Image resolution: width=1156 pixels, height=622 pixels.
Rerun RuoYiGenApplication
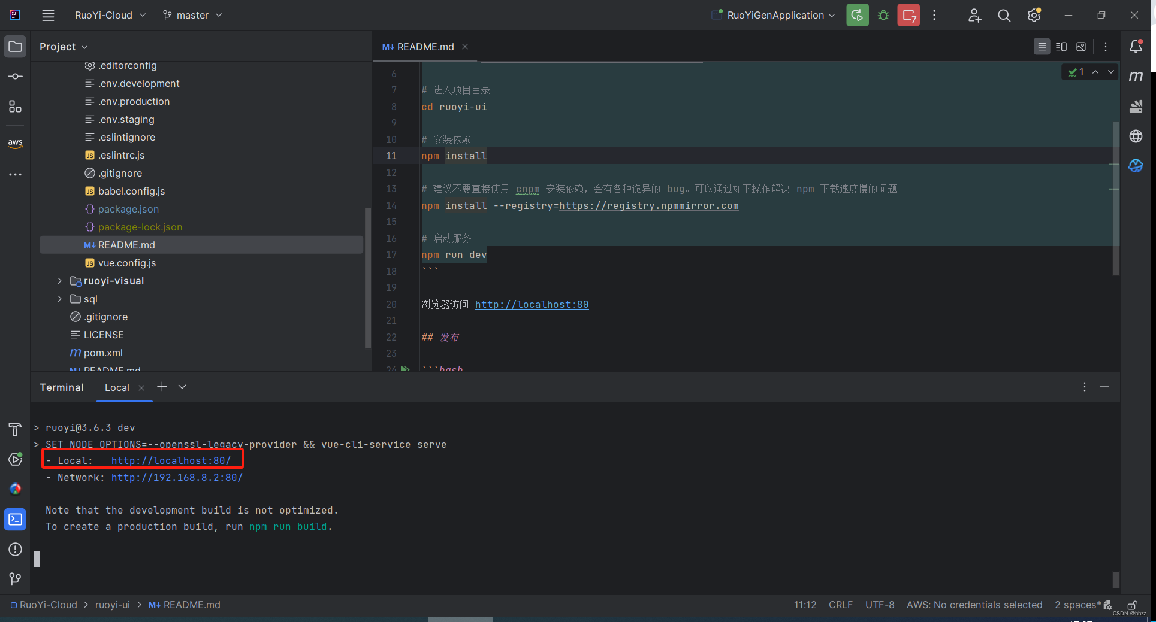coord(858,16)
